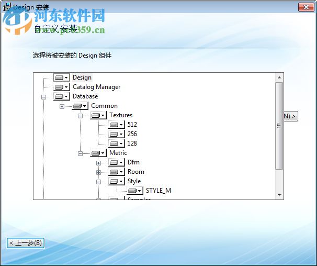317x266 pixels.
Task: Expand the Room tree node
Action: 98,172
